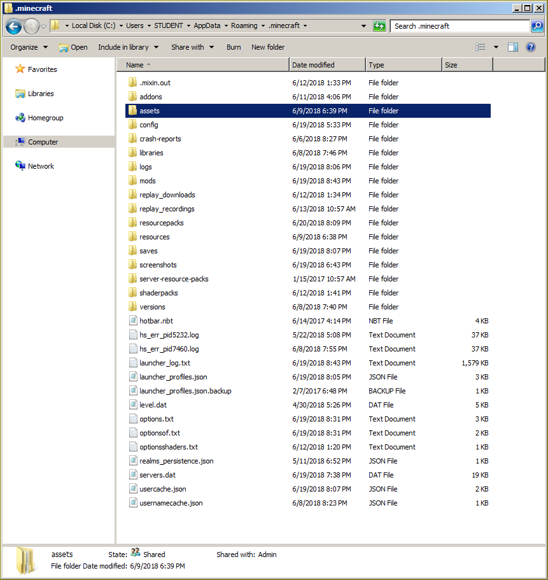Select the crash-reports folder icon
The width and height of the screenshot is (548, 580).
tap(133, 138)
